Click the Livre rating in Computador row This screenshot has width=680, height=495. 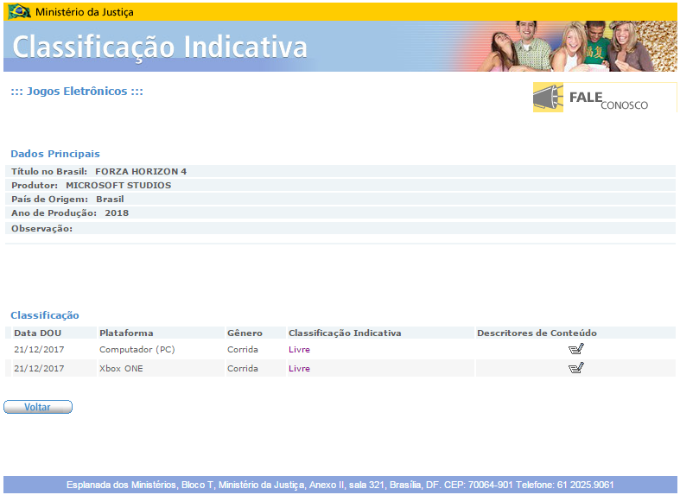pos(299,350)
